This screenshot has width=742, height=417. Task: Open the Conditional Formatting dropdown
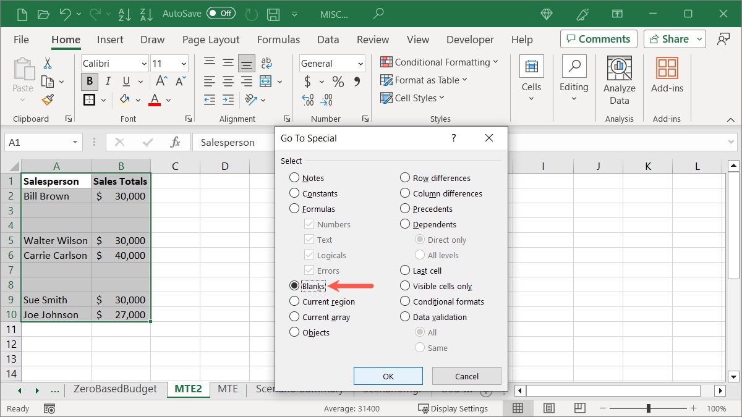pos(439,62)
